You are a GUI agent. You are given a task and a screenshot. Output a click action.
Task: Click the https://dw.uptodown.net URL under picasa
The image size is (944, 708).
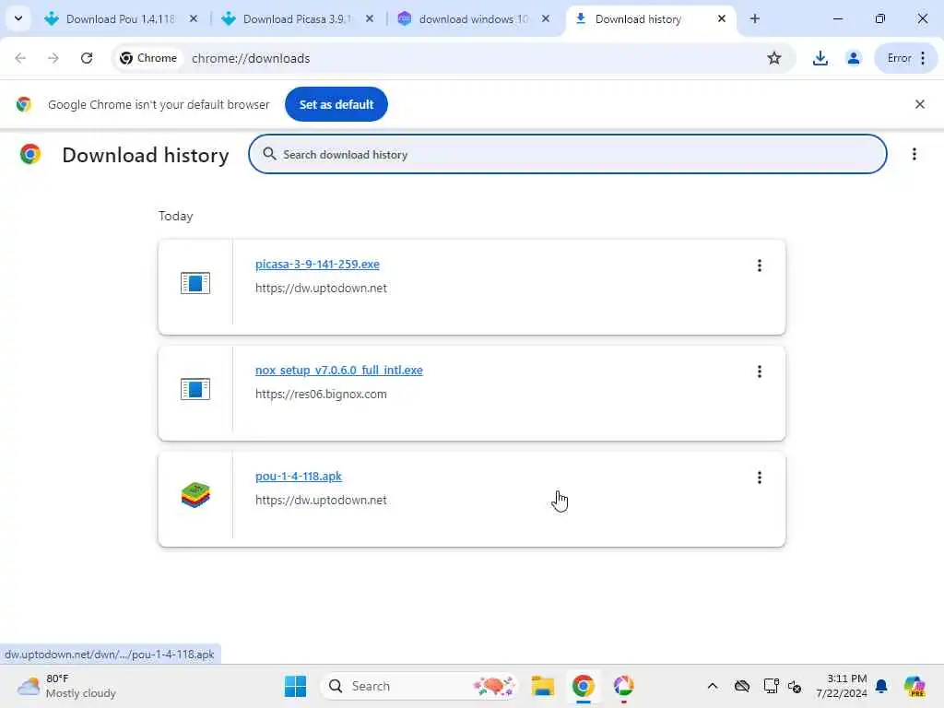321,288
